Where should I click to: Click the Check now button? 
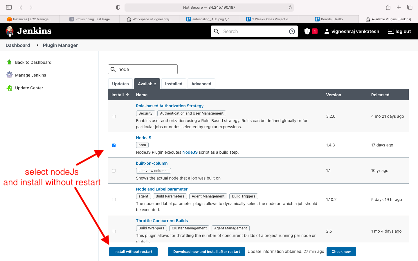coord(341,252)
